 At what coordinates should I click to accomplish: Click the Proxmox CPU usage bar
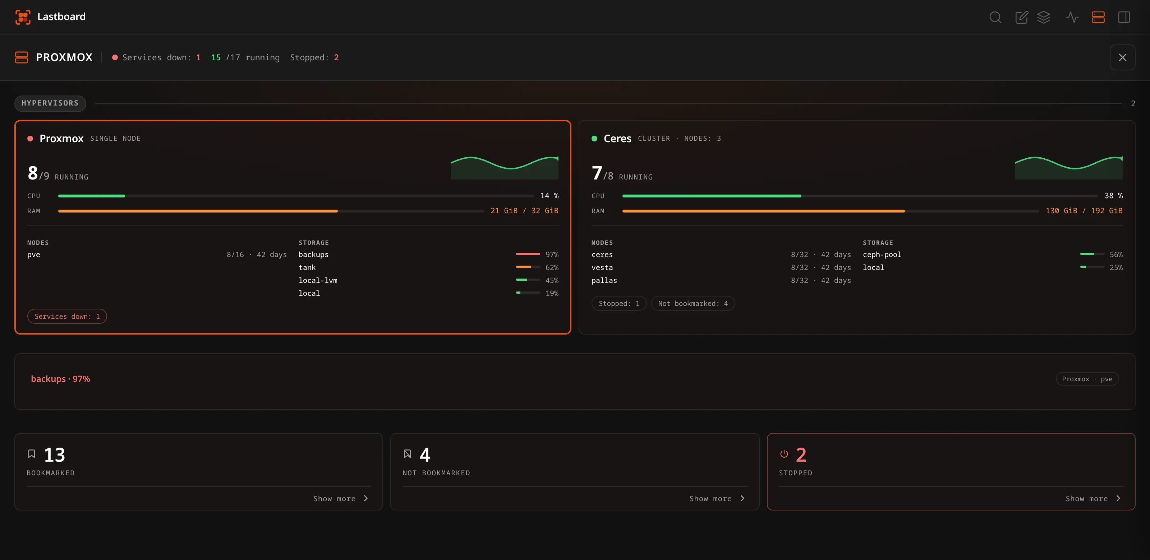coord(295,196)
